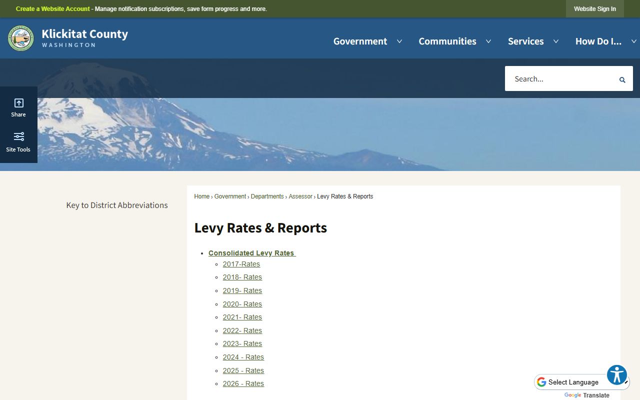Expand the How Do I menu chevron
Image resolution: width=640 pixels, height=400 pixels.
click(633, 41)
